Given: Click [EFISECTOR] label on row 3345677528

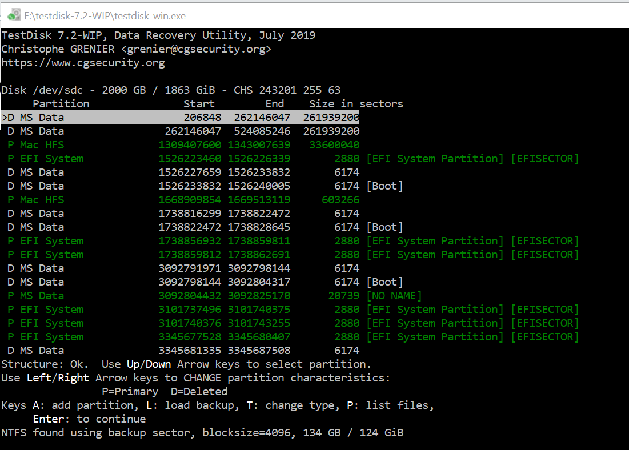Looking at the screenshot, I should point(545,336).
